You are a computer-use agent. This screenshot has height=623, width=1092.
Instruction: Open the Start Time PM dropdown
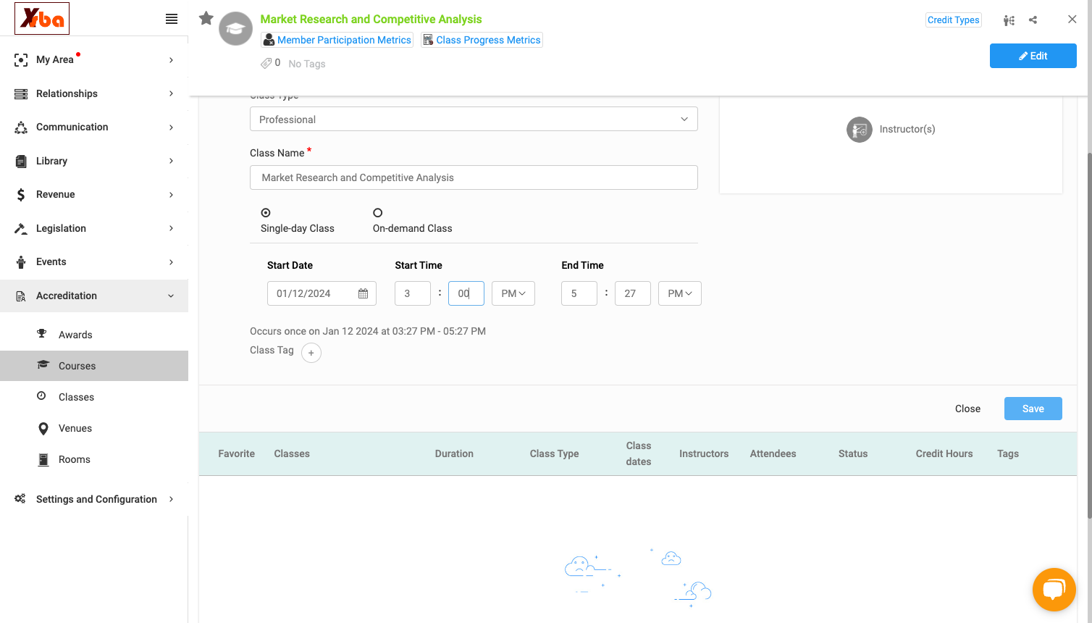[513, 293]
